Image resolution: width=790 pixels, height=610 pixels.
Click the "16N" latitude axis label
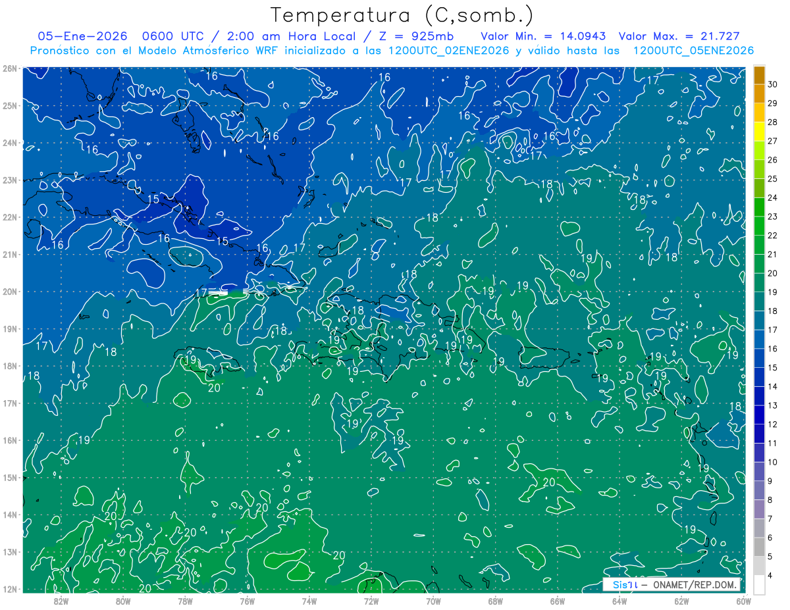point(9,440)
